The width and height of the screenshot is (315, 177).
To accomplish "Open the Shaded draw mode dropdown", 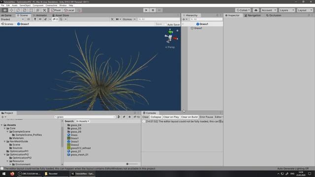I will pyautogui.click(x=12, y=19).
